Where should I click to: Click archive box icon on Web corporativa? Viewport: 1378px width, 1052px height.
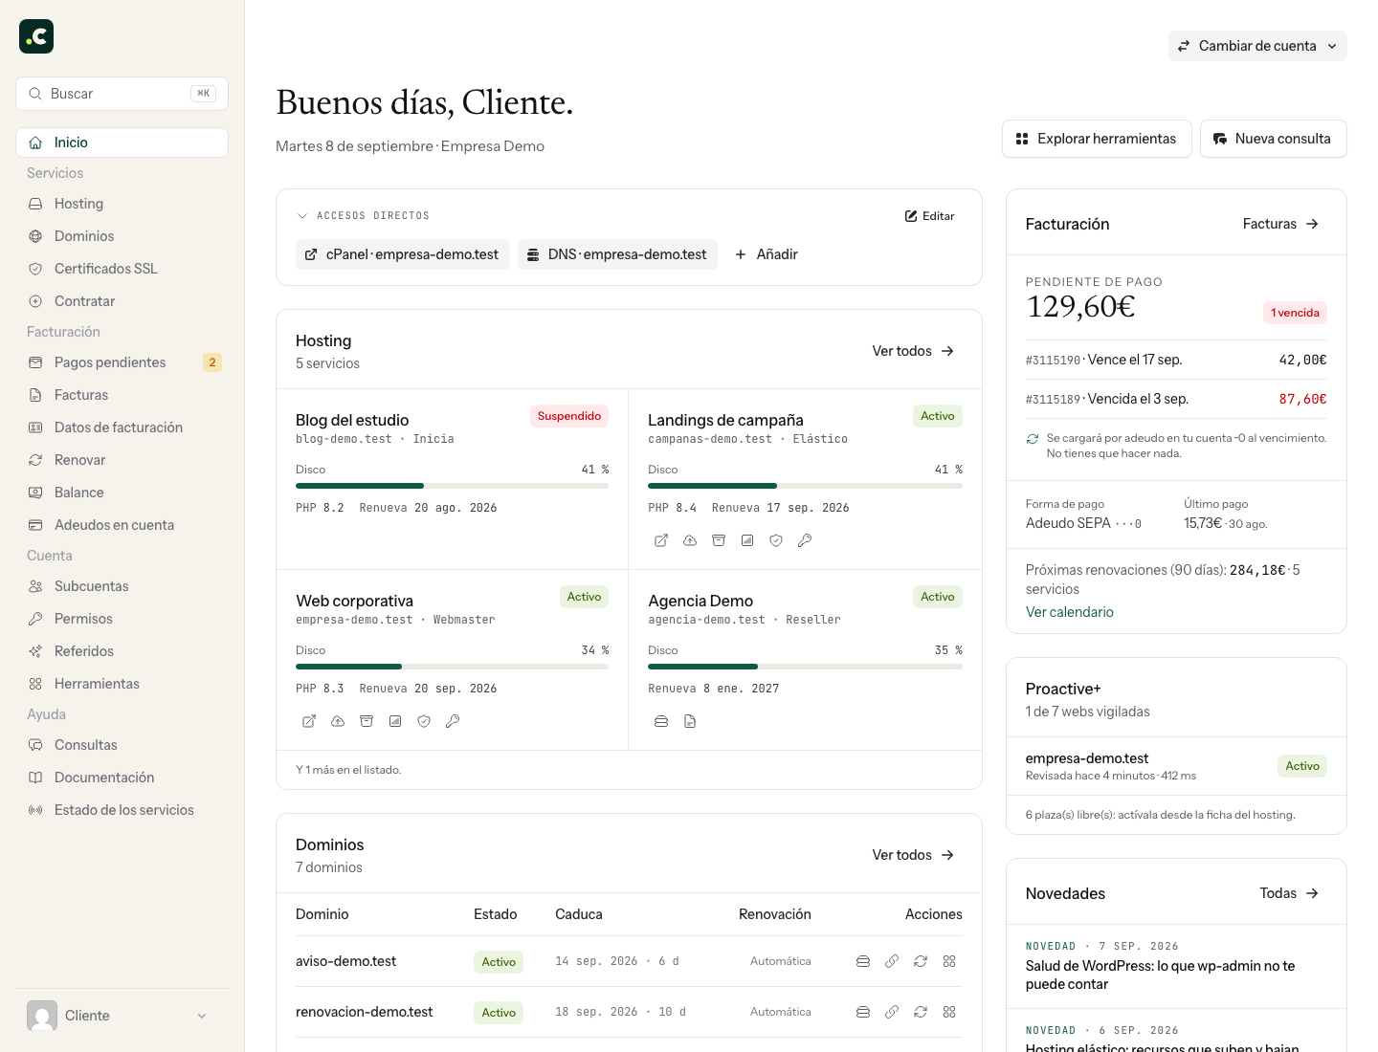point(367,721)
